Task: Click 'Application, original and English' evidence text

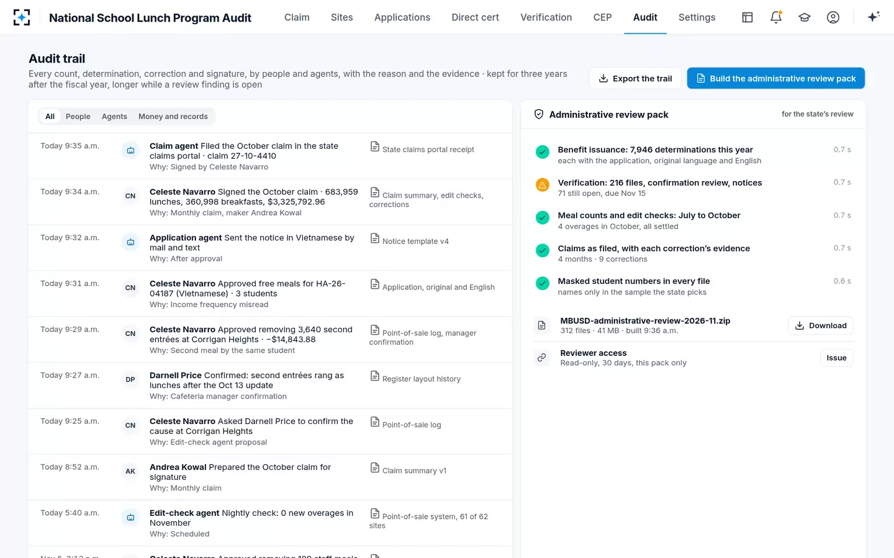Action: pyautogui.click(x=438, y=288)
